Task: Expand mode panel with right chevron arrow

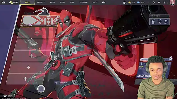Action: (x=170, y=64)
